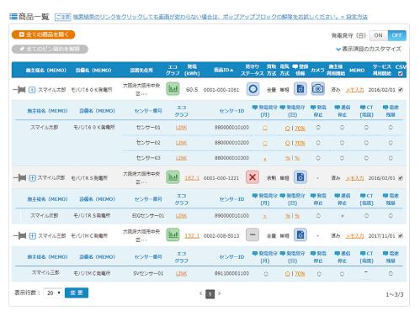Image resolution: width=420 pixels, height=316 pixels.
Task: Click メモ入力 for スマイル太郎 row
Action: [x=354, y=90]
